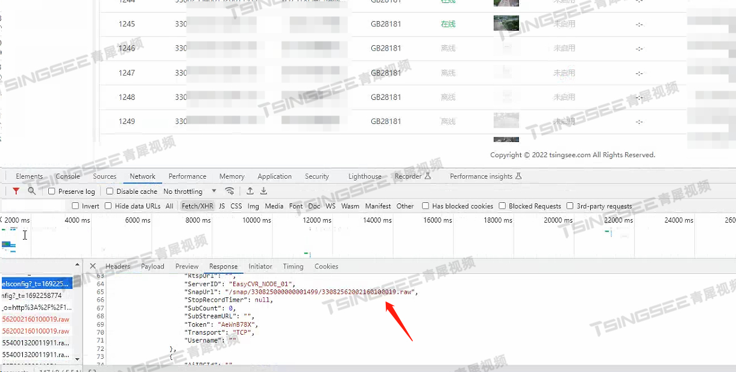Click the channel number 1246 cell

(127, 48)
